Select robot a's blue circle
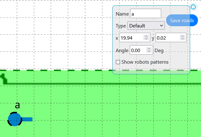The image size is (201, 137). coord(14,119)
